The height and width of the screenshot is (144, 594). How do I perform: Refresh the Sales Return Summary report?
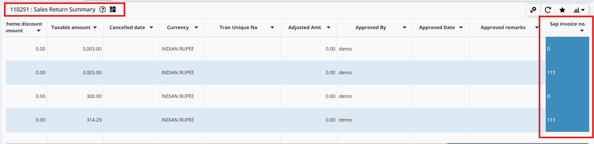click(548, 10)
